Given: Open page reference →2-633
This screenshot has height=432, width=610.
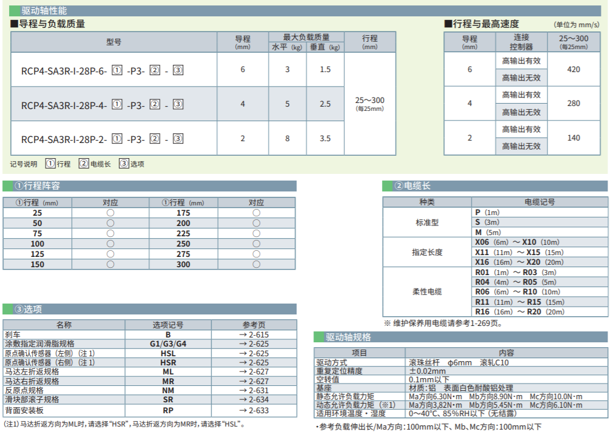Looking at the screenshot, I should click(254, 410).
